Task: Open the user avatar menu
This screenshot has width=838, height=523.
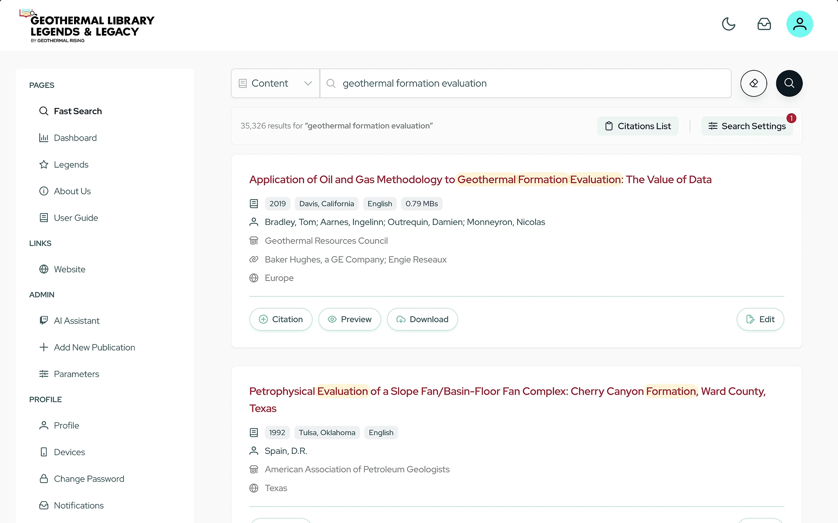Action: [x=800, y=24]
